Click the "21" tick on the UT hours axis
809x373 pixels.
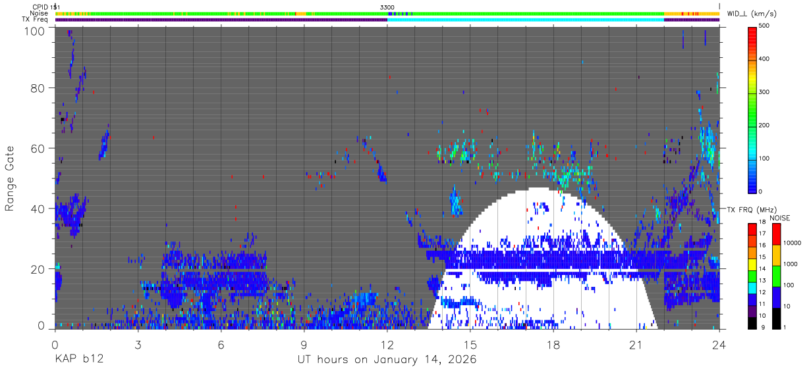(x=636, y=345)
